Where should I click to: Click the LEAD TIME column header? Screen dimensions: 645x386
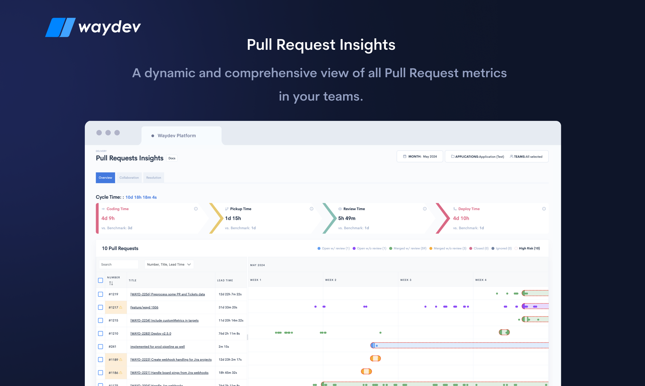tap(225, 280)
